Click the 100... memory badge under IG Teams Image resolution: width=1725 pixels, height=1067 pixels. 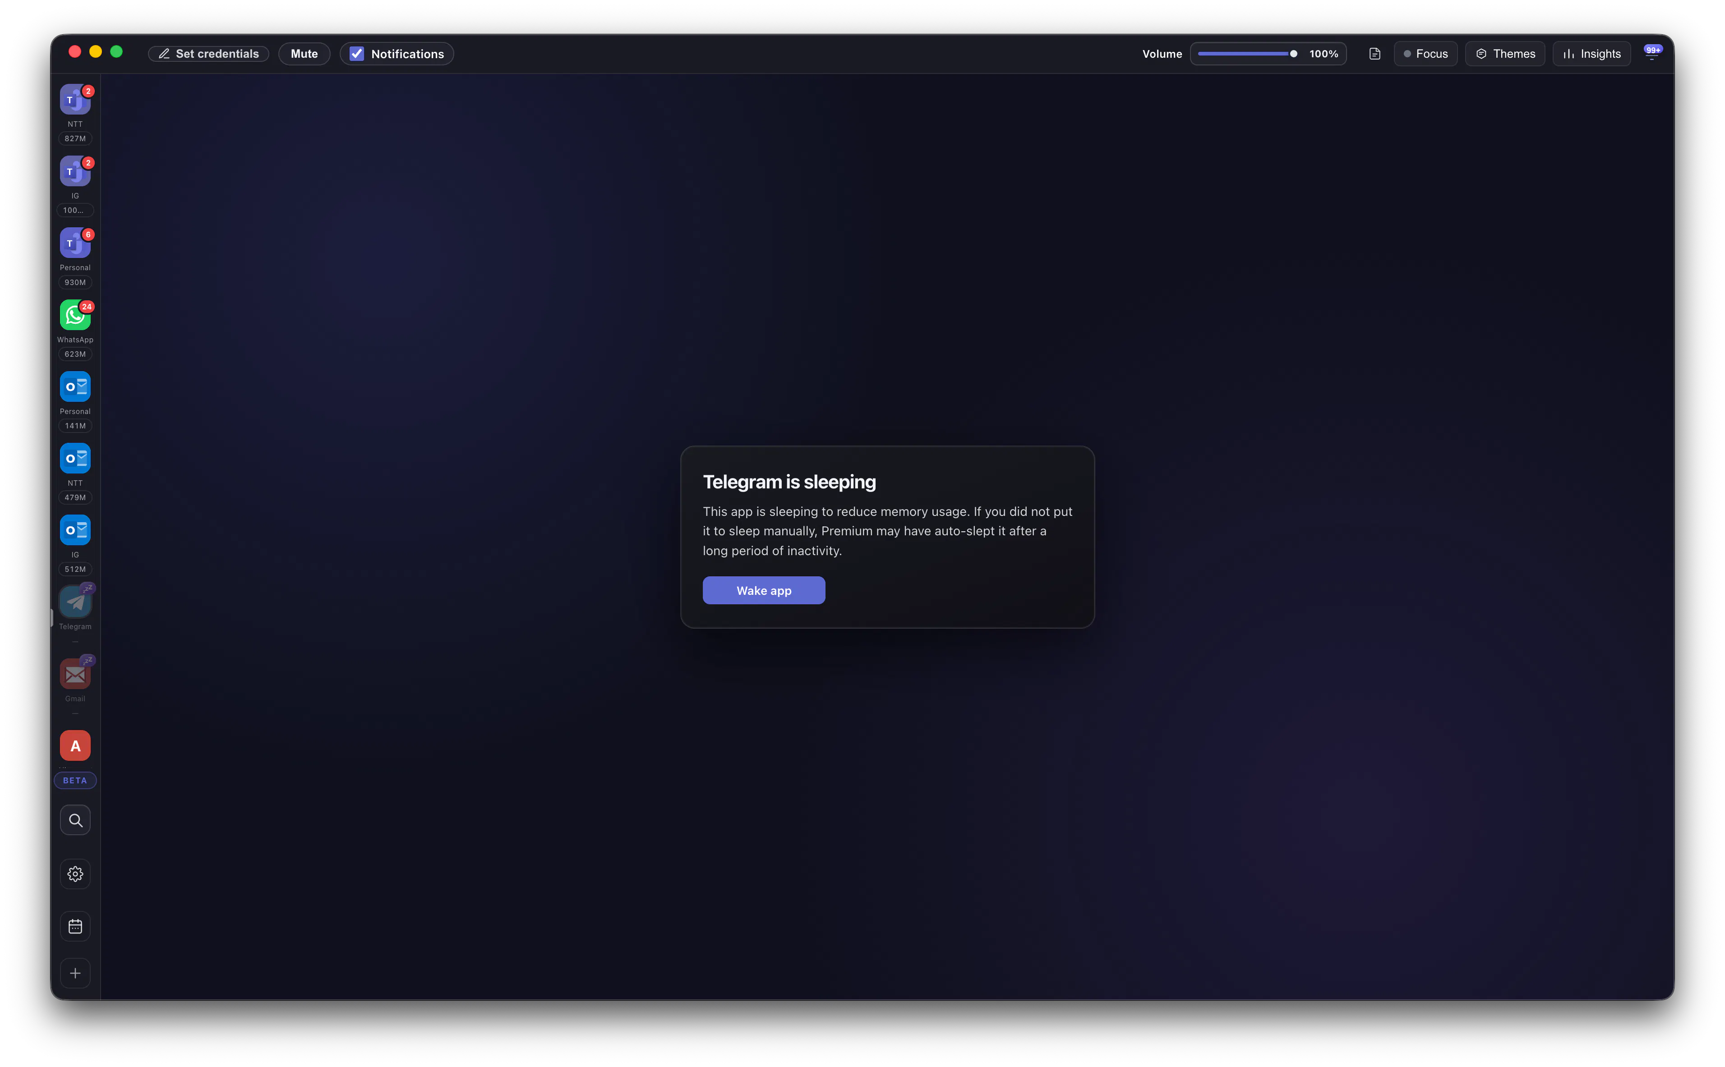[75, 210]
